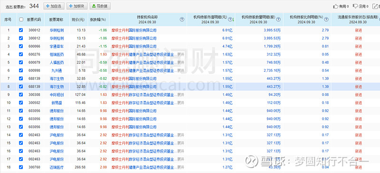Screen dimensions: 380x173
Task: Click the 股票简称 column header
Action: [56, 19]
